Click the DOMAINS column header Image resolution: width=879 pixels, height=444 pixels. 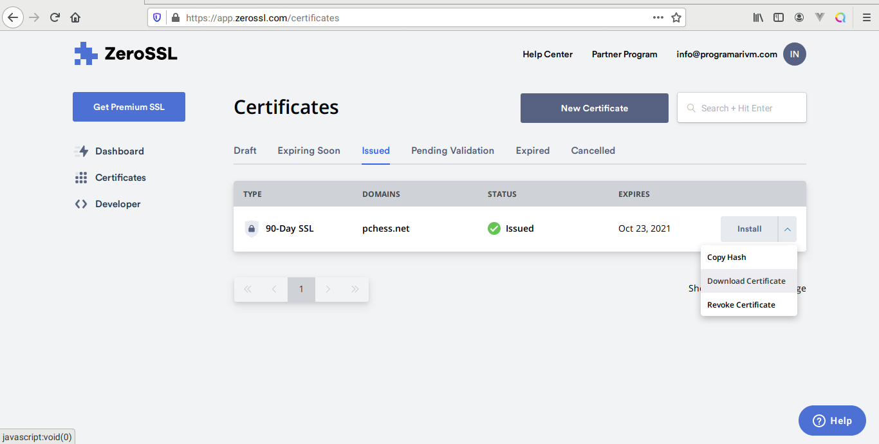tap(381, 194)
